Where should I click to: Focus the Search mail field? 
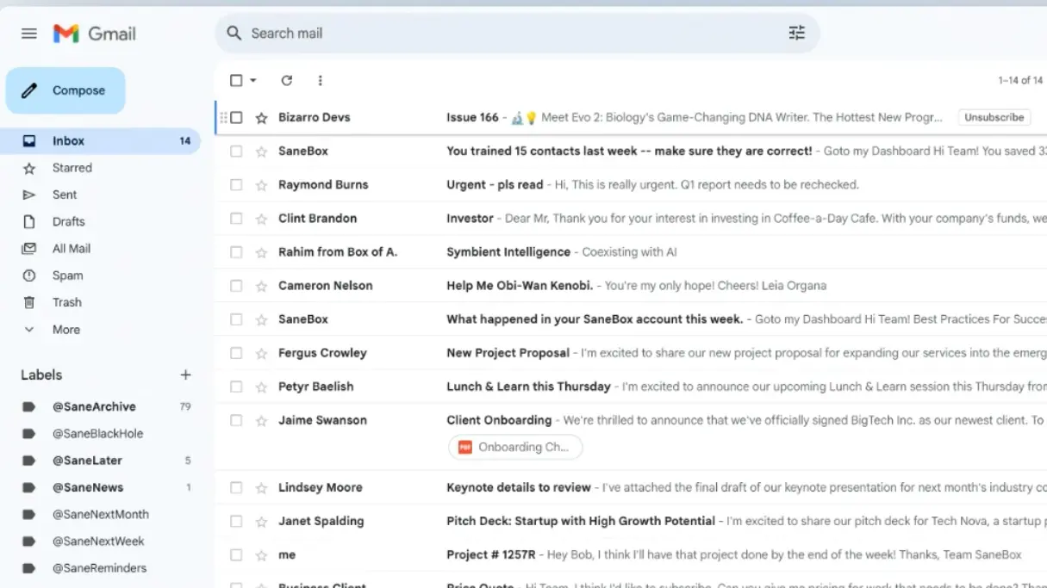tap(517, 34)
